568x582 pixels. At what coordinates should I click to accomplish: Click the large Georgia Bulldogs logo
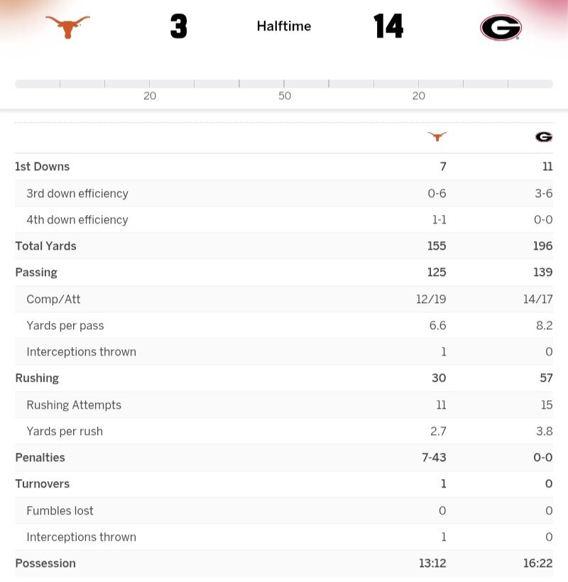tap(501, 28)
